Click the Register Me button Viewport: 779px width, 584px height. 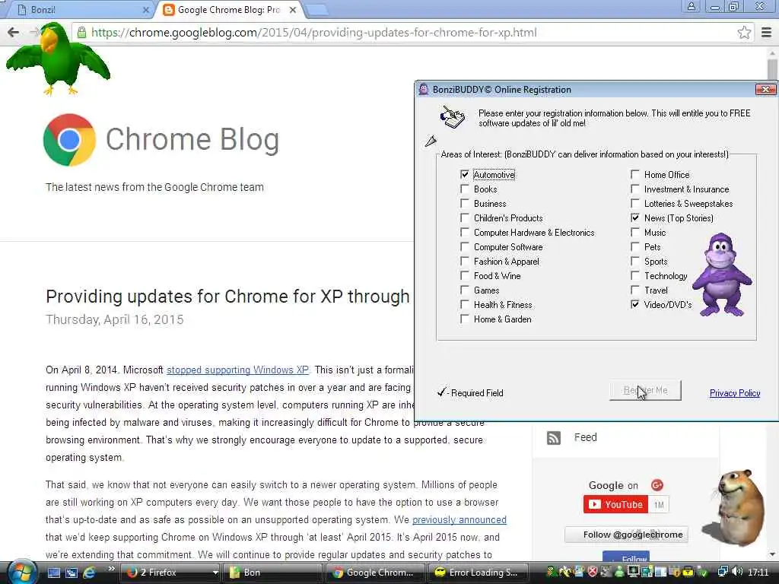coord(645,390)
